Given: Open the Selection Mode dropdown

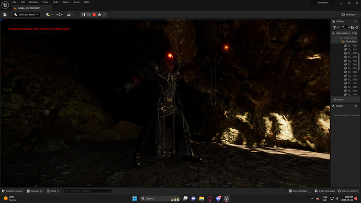Looking at the screenshot, I should 26,15.
